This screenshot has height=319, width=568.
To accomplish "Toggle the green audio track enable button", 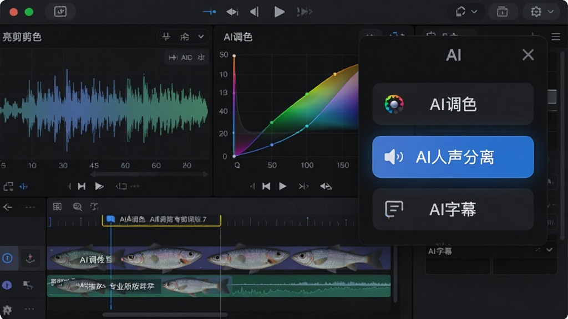I will (7, 285).
